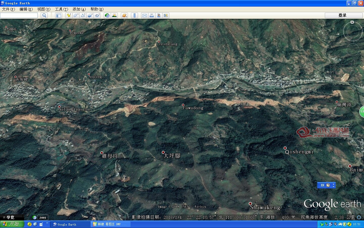Open the 新建 看图王 BMP taskbar window
The width and height of the screenshot is (364, 228).
(x=111, y=224)
